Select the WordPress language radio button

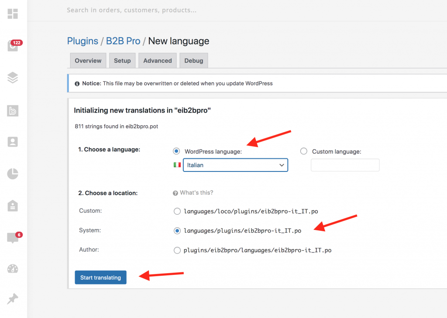176,151
